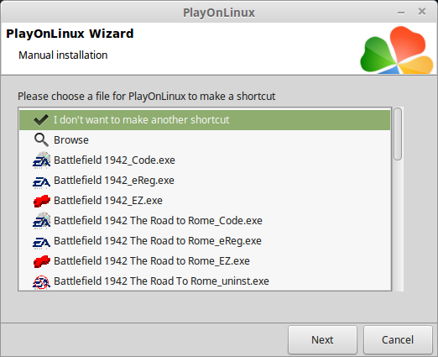Click the Next button

[322, 339]
